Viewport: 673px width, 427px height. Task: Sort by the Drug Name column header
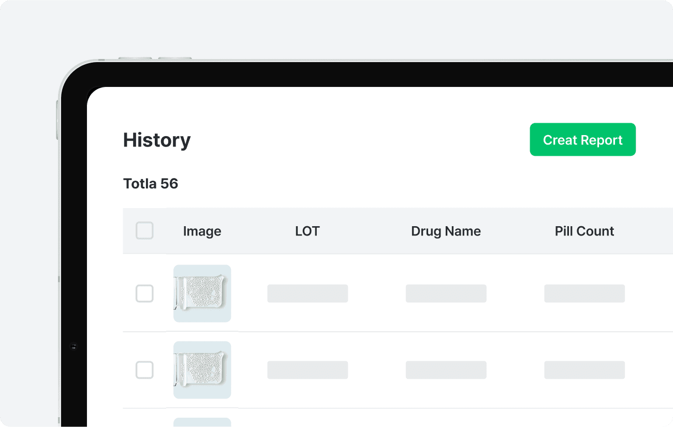coord(446,231)
